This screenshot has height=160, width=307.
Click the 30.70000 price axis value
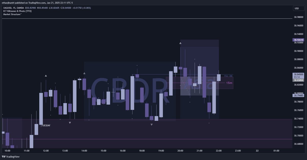[299, 136]
